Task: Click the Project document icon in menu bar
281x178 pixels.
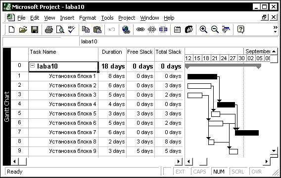Action: (10, 17)
